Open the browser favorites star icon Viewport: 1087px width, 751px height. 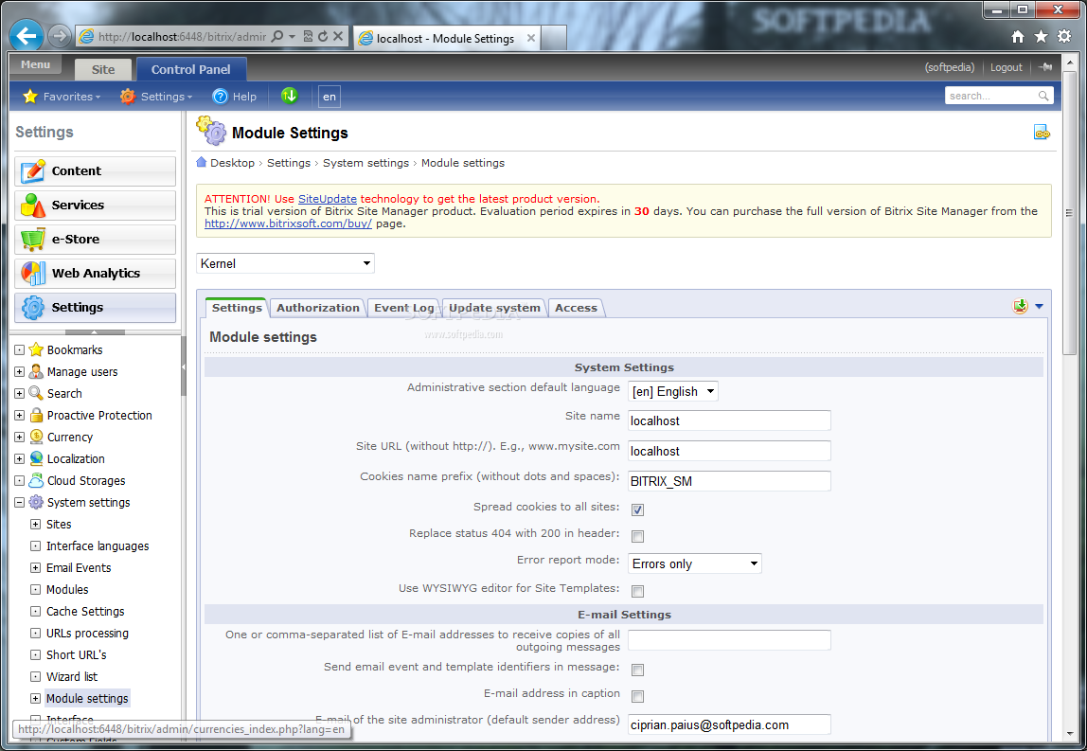point(1042,37)
